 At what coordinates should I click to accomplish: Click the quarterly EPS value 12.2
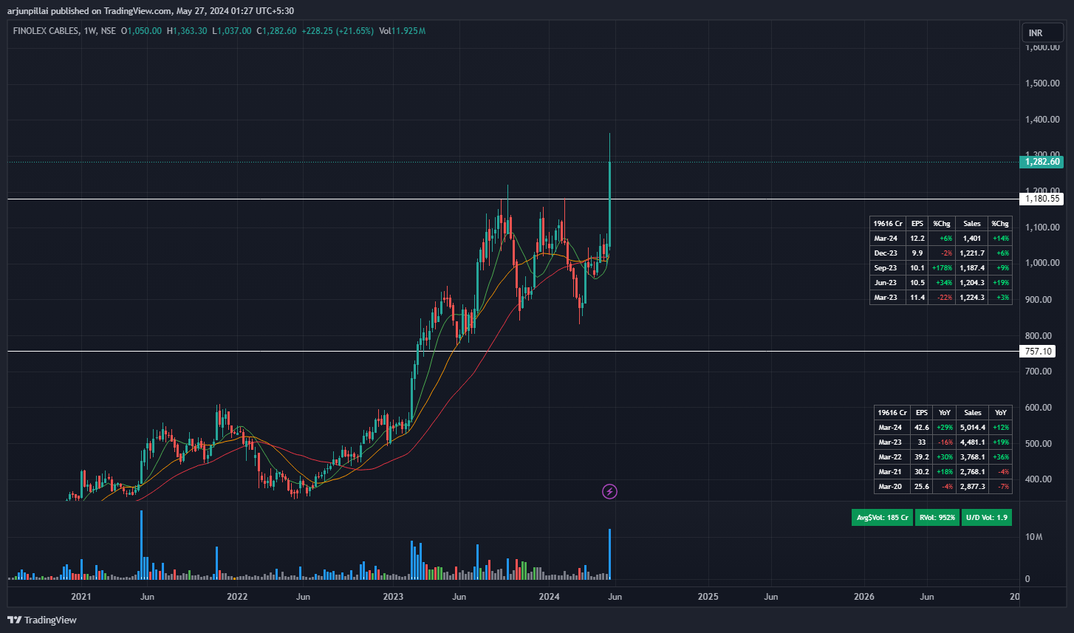(x=917, y=238)
